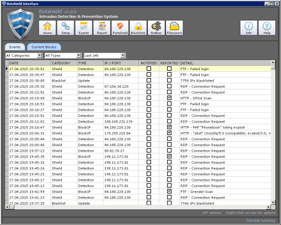Open the Info icon

pyautogui.click(x=249, y=28)
